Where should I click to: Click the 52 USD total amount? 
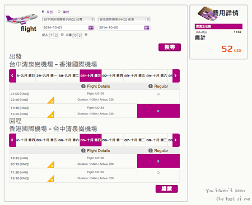pyautogui.click(x=231, y=49)
